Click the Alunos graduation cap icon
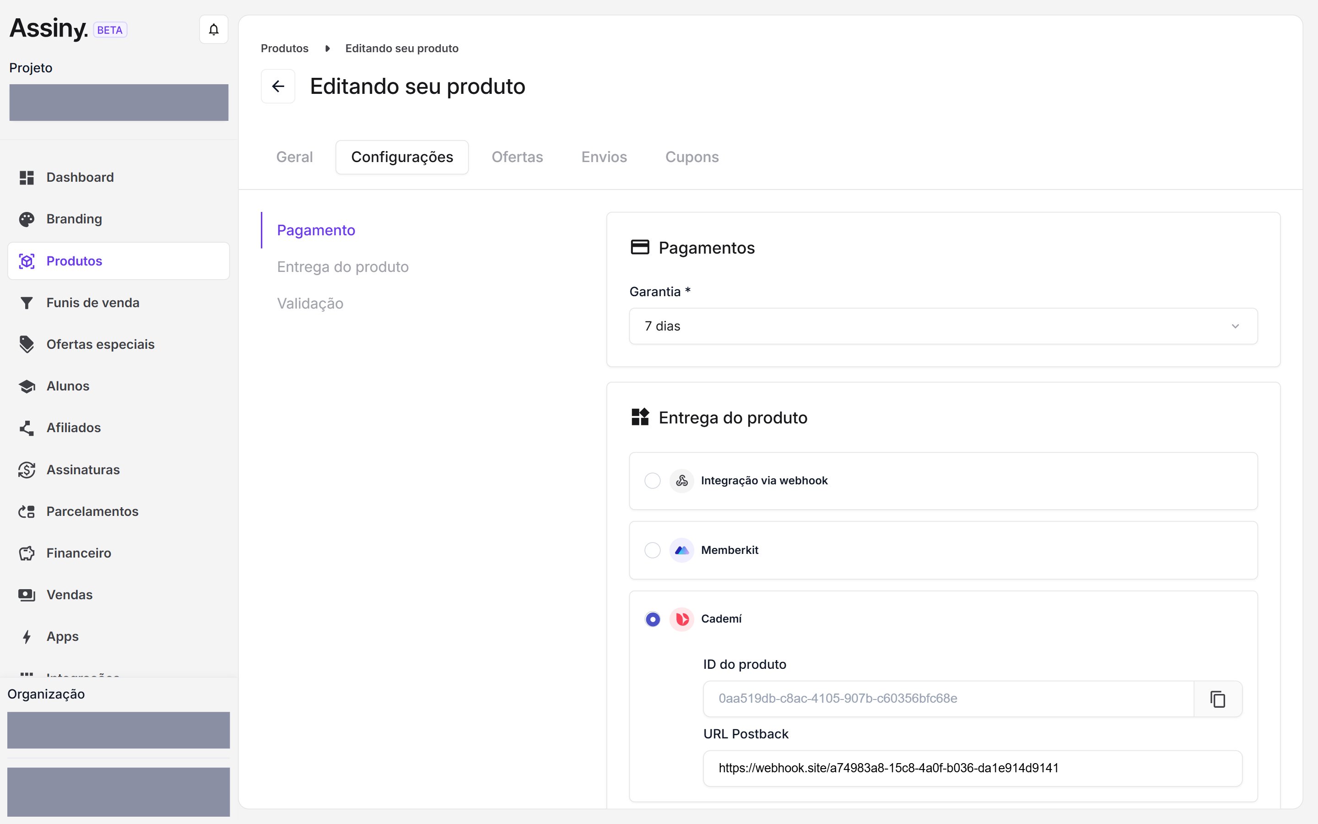 pyautogui.click(x=27, y=386)
